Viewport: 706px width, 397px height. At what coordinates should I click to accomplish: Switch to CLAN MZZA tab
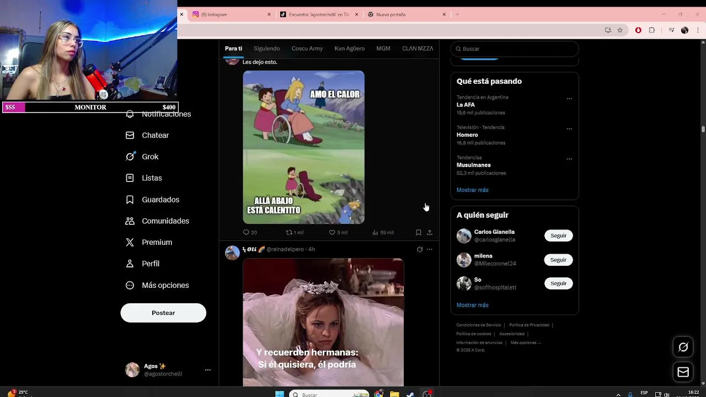418,49
